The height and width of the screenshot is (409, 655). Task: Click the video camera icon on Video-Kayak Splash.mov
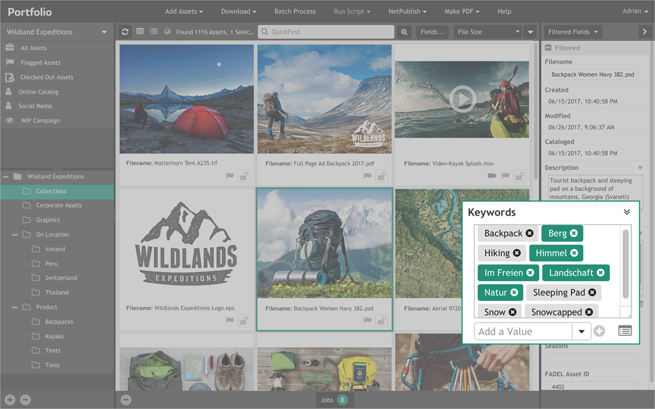[491, 176]
